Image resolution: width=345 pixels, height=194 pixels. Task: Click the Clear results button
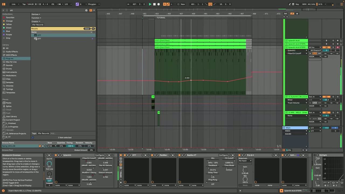click(x=87, y=29)
